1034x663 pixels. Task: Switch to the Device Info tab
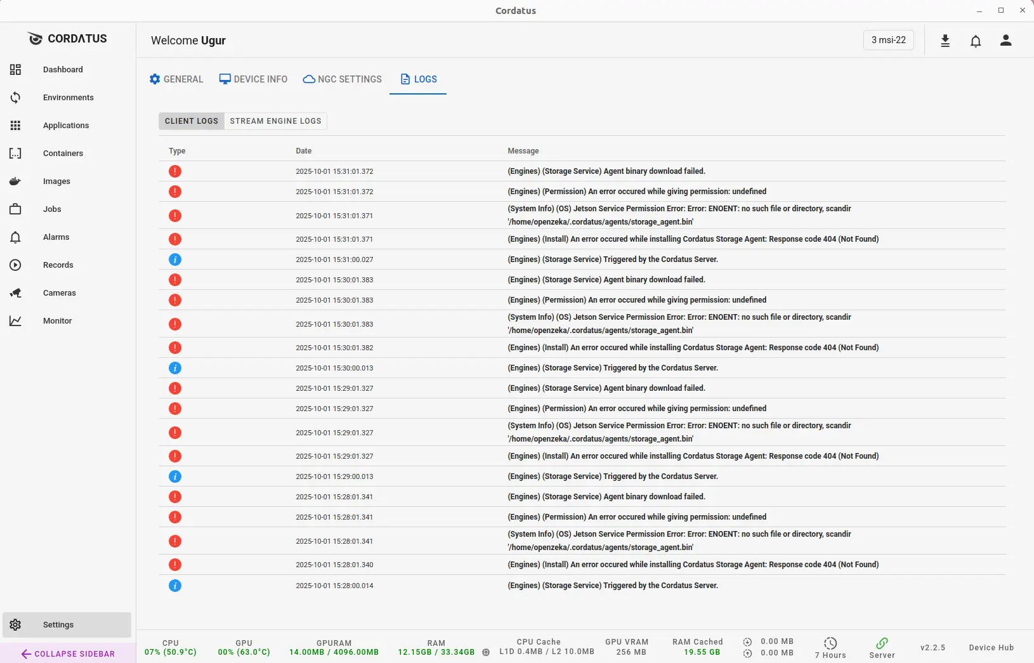pos(253,79)
